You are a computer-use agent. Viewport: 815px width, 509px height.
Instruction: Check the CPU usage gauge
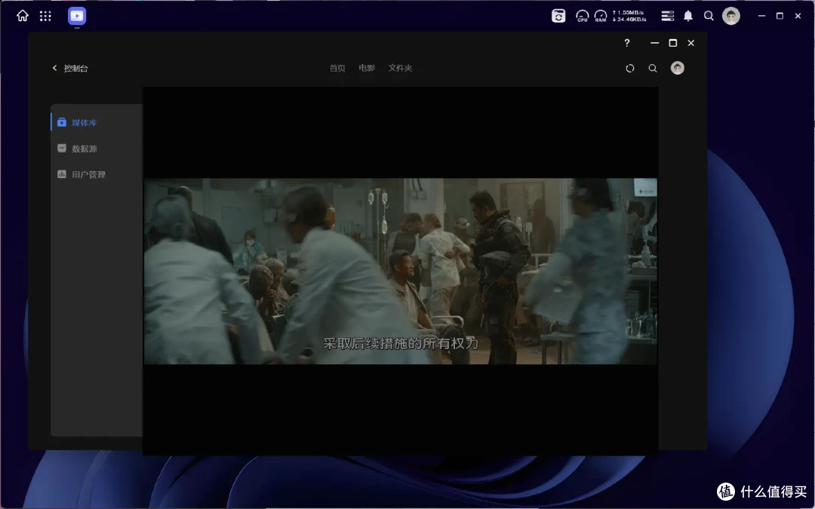coord(582,16)
